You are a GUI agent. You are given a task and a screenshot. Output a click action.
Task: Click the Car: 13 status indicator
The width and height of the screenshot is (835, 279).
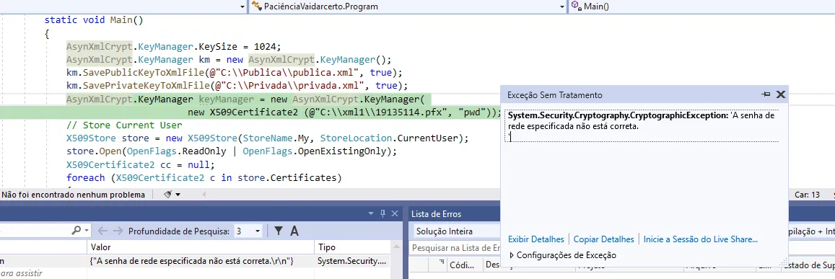[808, 195]
